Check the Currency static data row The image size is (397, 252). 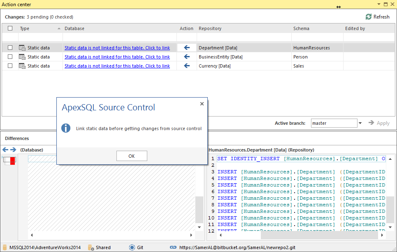point(10,65)
